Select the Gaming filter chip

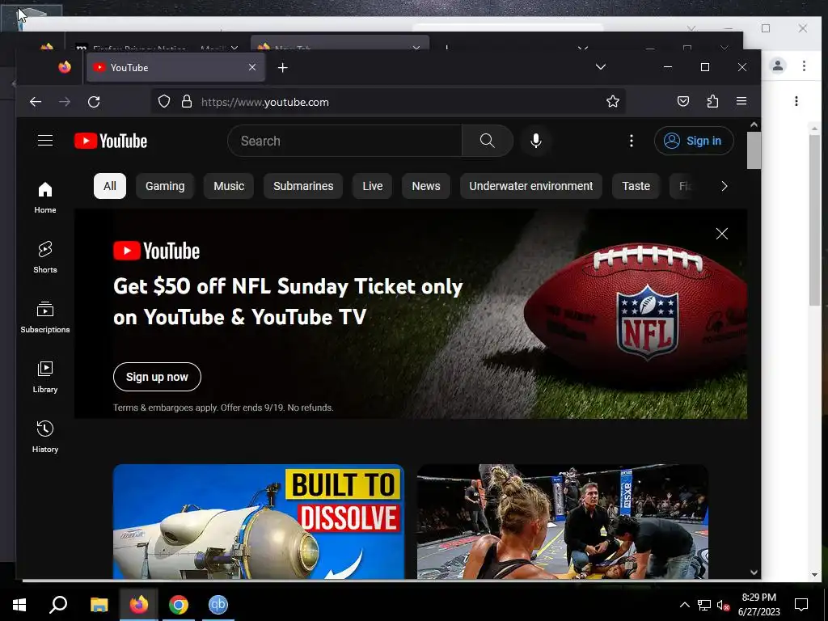tap(165, 186)
